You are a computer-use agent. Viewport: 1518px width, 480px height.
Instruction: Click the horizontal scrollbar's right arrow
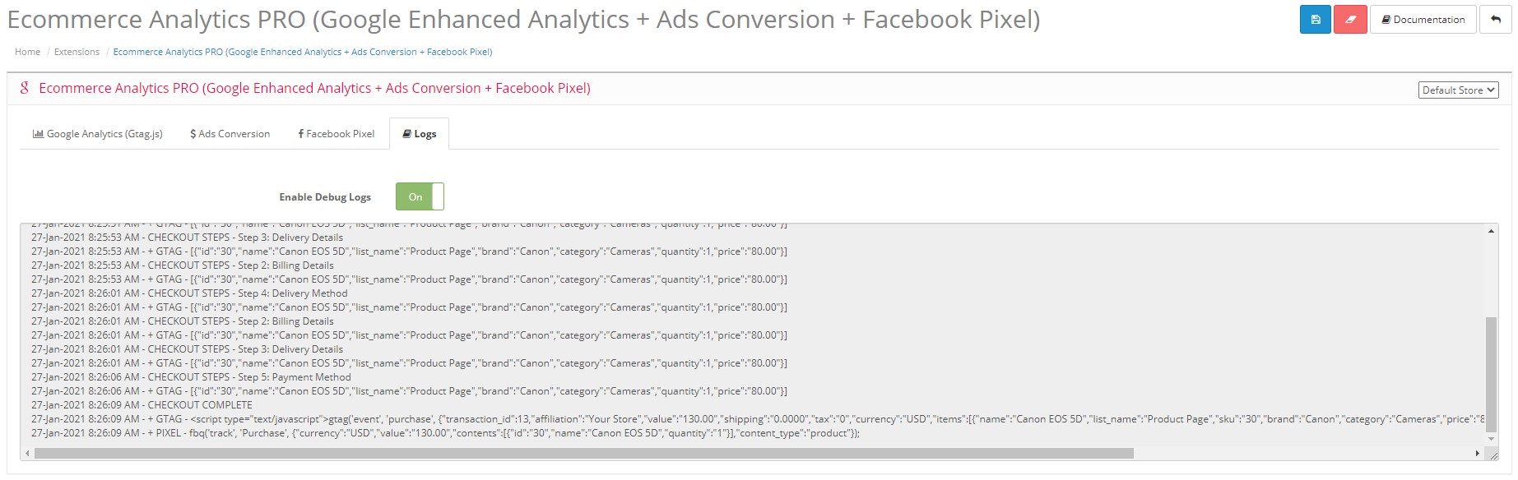(x=1478, y=454)
